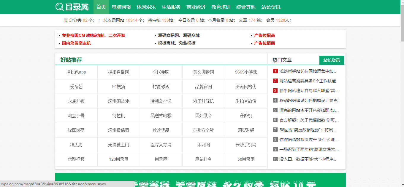Visit the 9669小游戏 link
Image resolution: width=404 pixels, height=187 pixels.
pos(246,72)
